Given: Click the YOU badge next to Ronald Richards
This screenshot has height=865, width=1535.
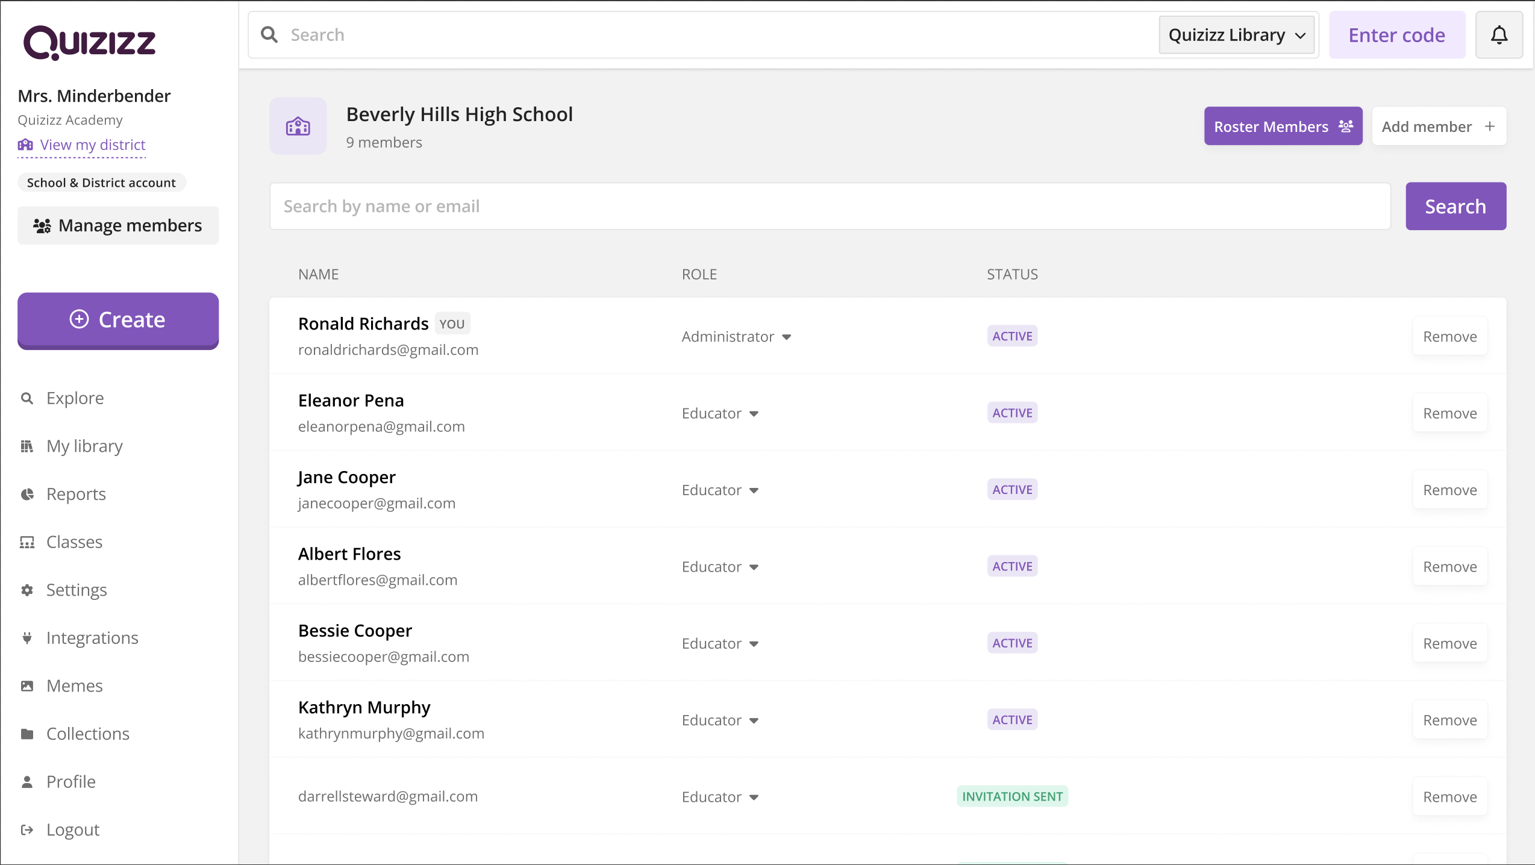Looking at the screenshot, I should 452,324.
